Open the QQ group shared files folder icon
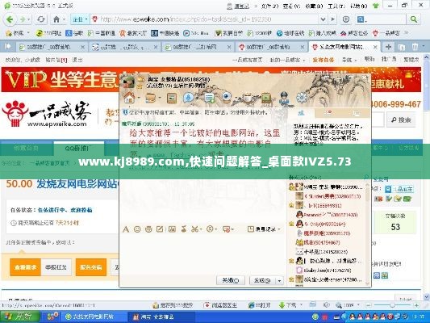 (151, 98)
